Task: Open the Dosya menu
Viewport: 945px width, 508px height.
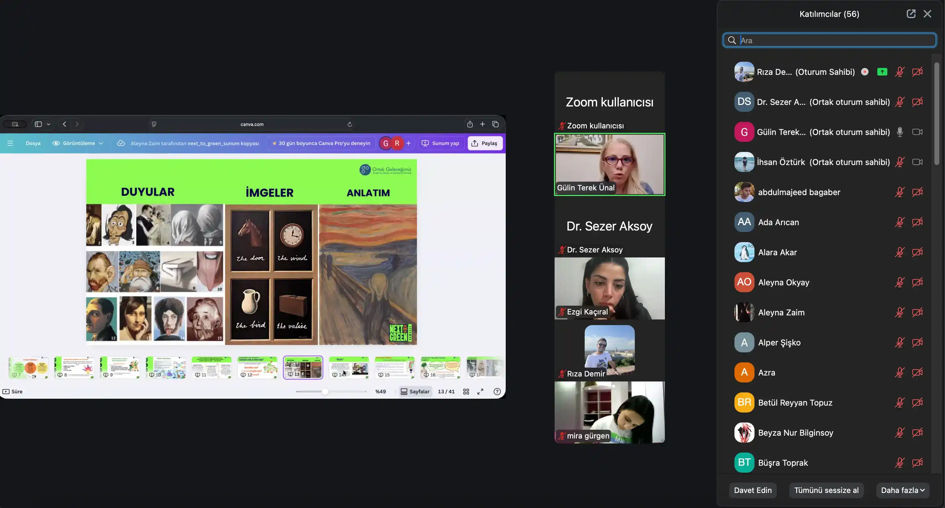Action: (33, 143)
